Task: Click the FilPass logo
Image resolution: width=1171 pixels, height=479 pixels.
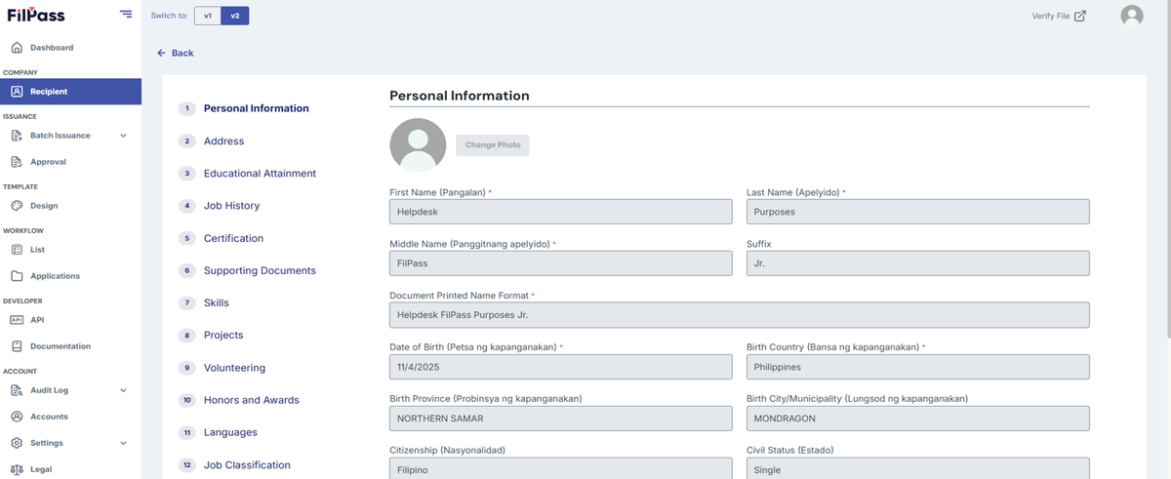Action: pyautogui.click(x=36, y=15)
